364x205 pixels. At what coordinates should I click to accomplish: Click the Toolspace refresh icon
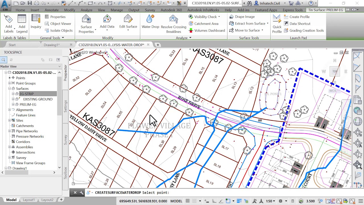coord(11,60)
